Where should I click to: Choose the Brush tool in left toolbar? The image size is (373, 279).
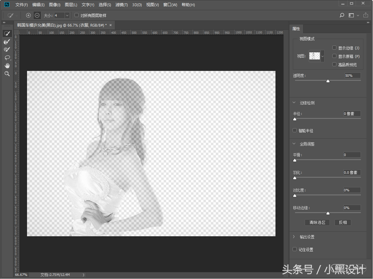pos(7,50)
